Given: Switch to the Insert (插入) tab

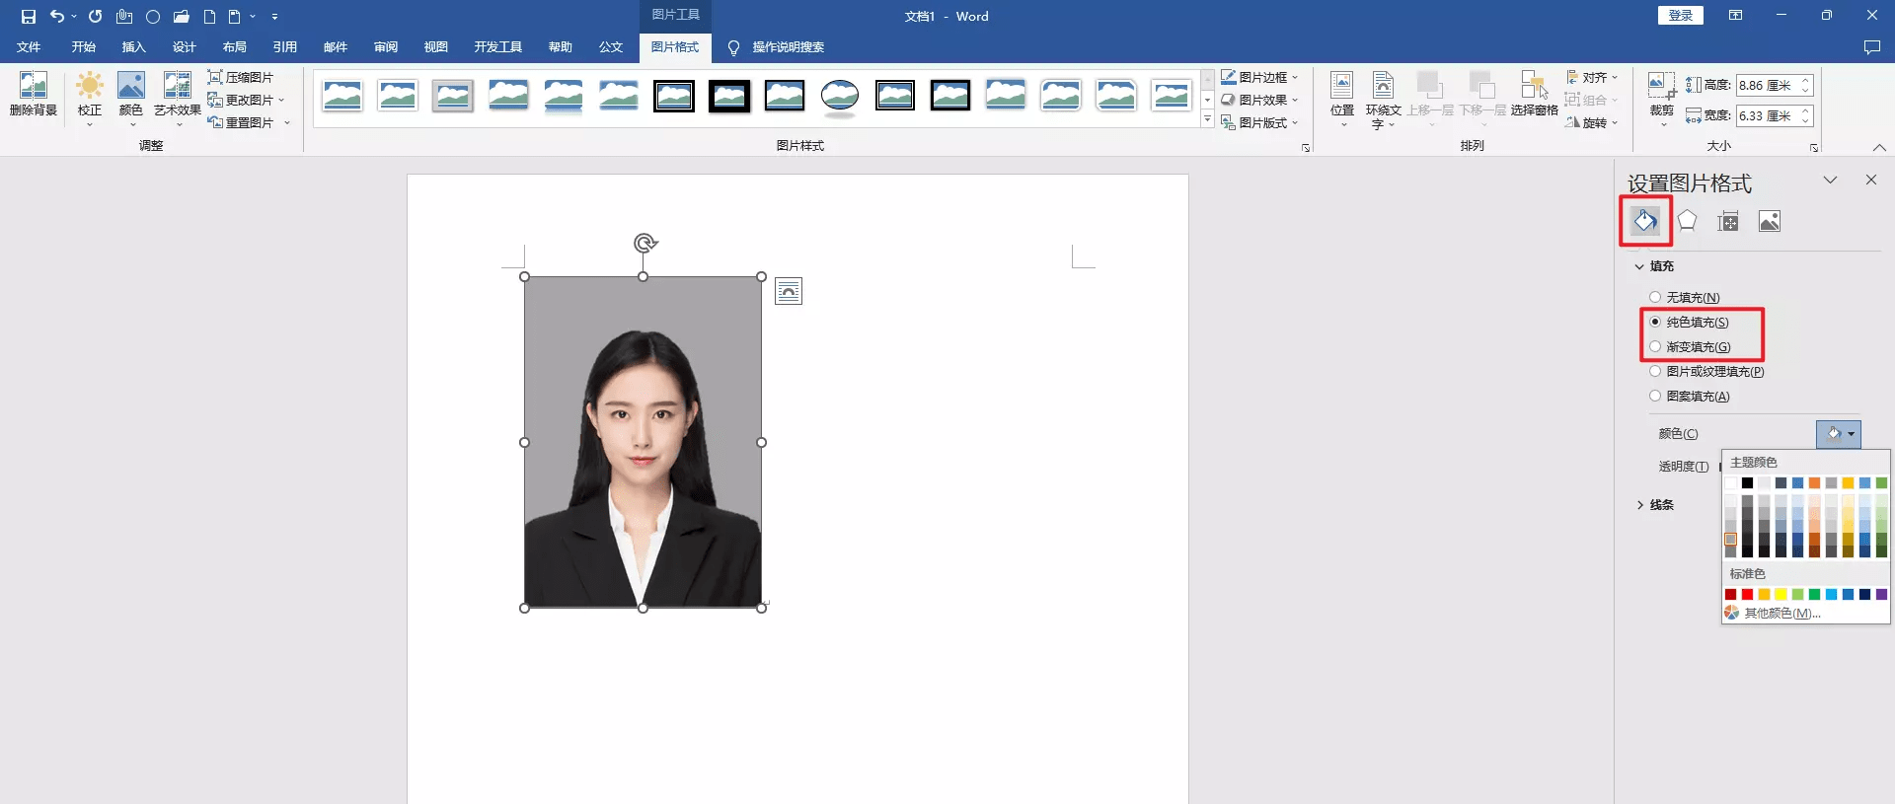Looking at the screenshot, I should [133, 47].
